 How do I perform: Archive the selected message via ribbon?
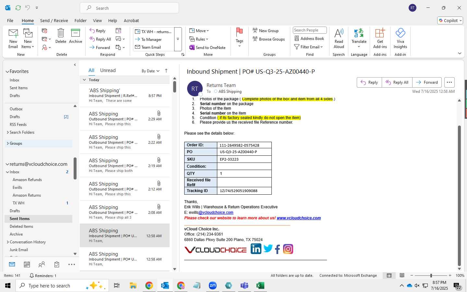[x=76, y=36]
